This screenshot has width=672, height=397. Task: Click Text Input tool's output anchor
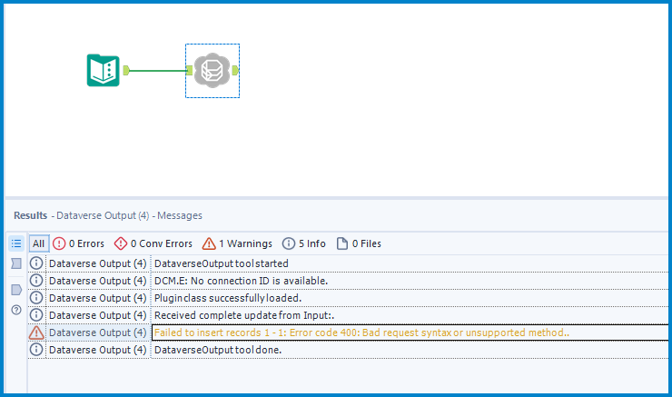[126, 70]
